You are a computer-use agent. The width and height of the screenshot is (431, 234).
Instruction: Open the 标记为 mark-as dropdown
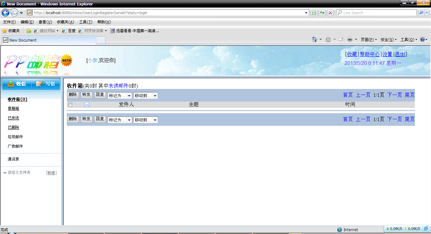[129, 95]
